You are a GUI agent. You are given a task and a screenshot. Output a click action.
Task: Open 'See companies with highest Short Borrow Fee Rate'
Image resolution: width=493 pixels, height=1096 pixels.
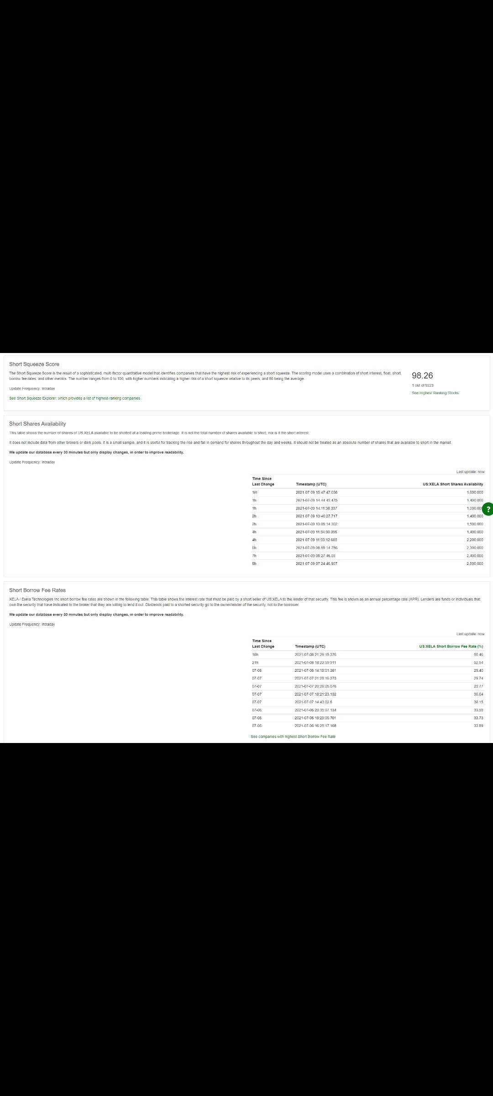click(x=293, y=737)
